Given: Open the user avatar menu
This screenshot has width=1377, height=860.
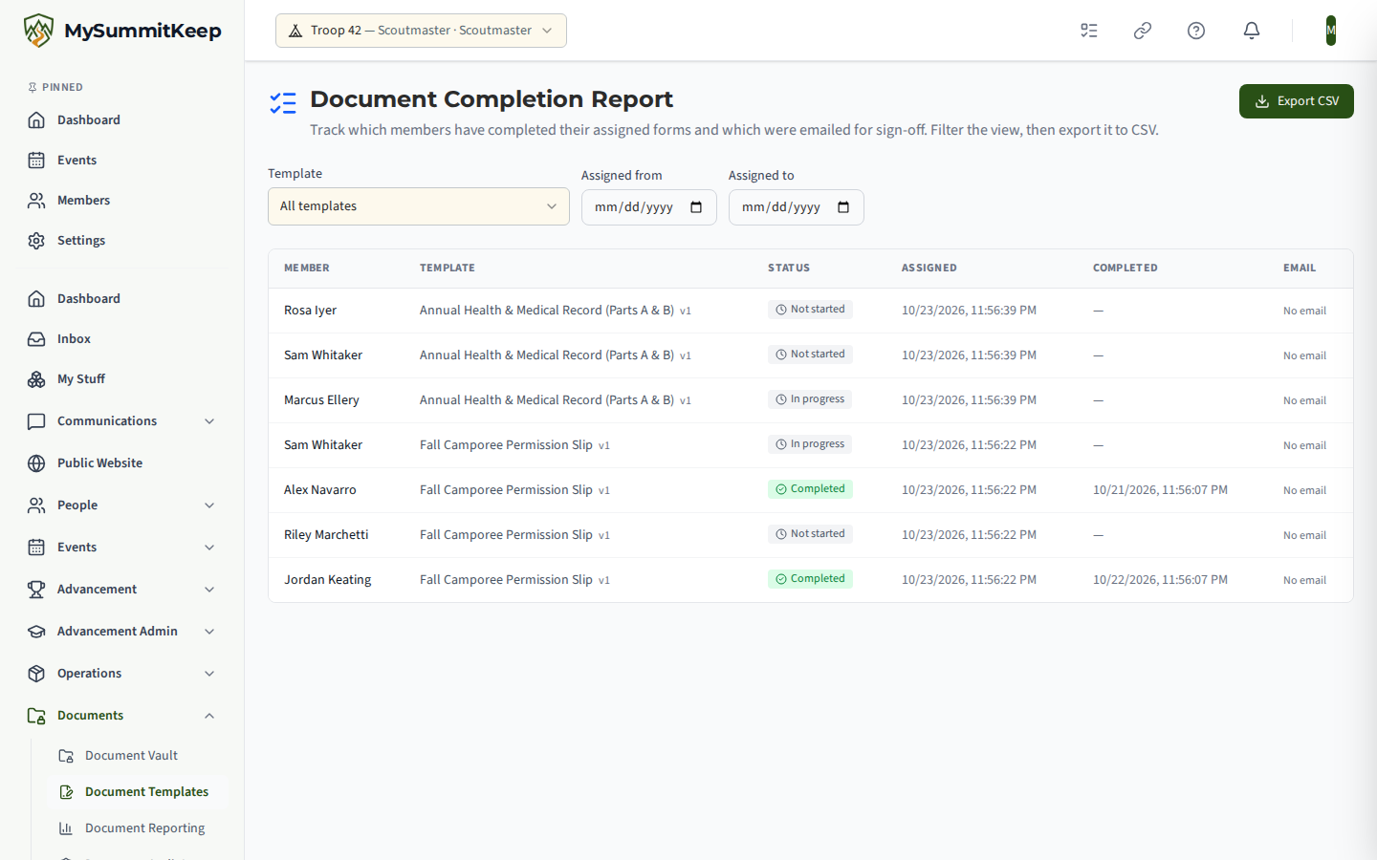Looking at the screenshot, I should 1331,31.
